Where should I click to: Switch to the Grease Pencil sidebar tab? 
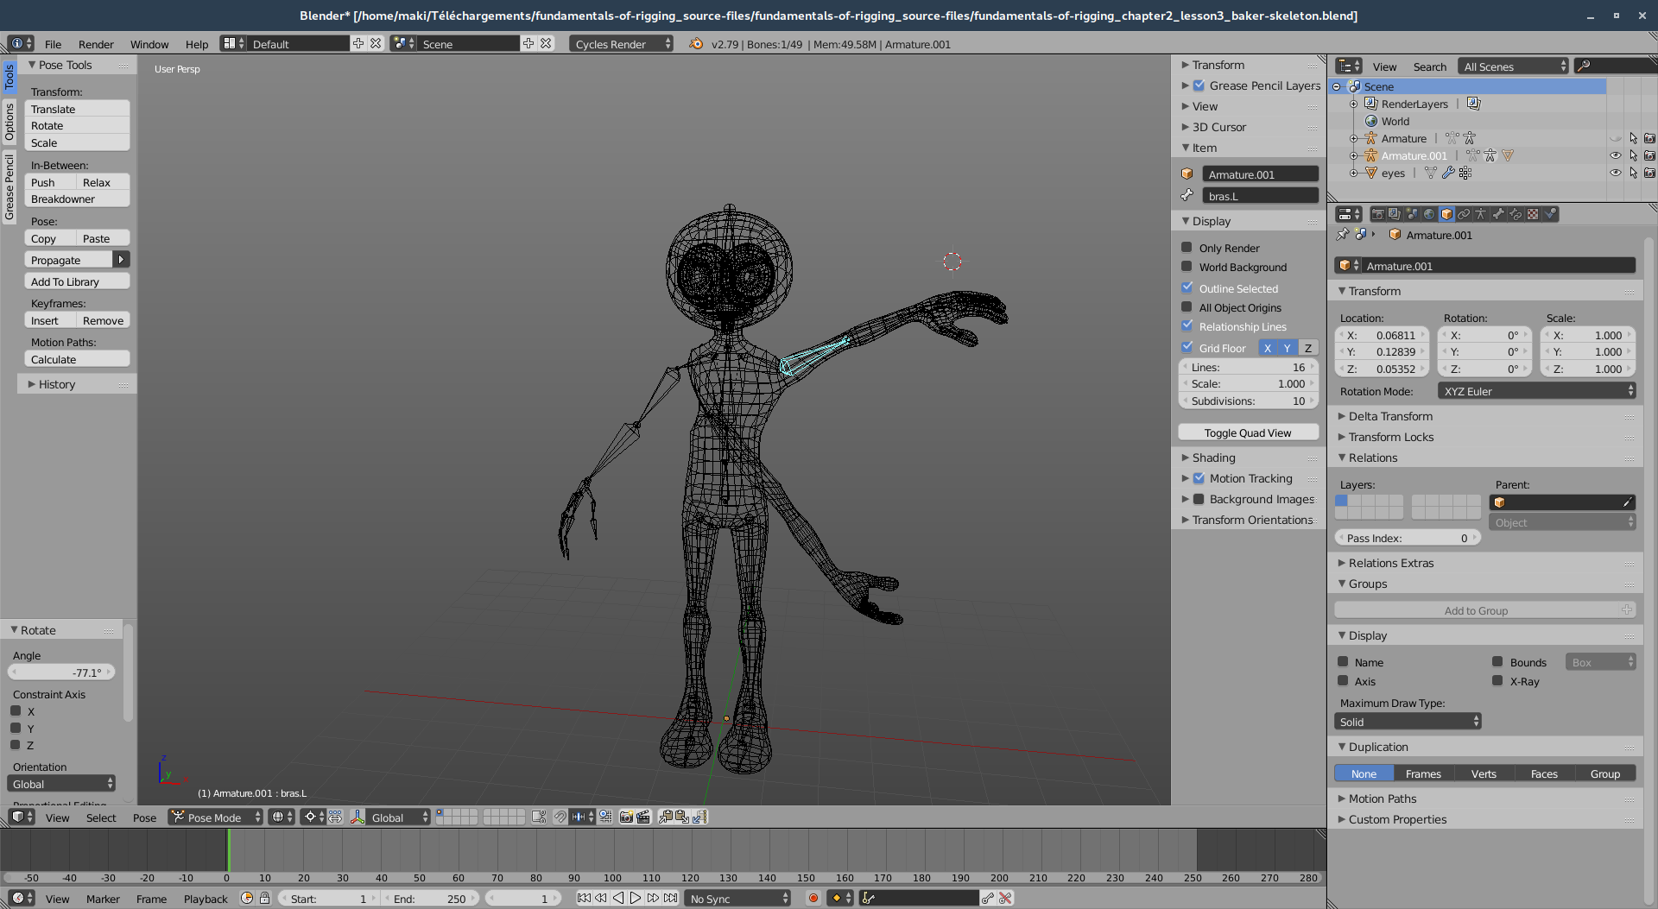(x=9, y=187)
